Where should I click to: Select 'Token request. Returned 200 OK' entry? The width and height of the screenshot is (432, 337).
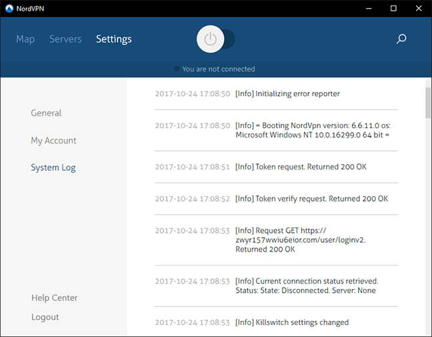tap(277, 167)
